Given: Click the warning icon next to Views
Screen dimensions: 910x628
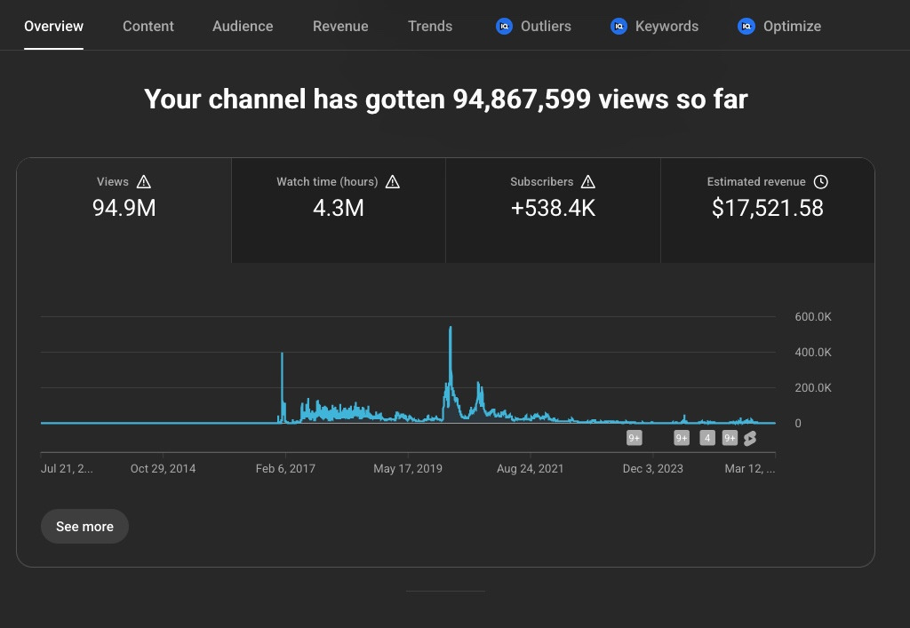Looking at the screenshot, I should click(144, 182).
